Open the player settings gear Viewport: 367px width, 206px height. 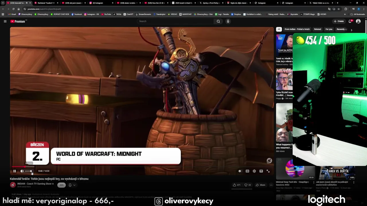254,171
